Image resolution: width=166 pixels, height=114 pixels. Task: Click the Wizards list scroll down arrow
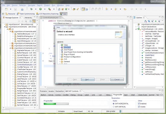121,63
